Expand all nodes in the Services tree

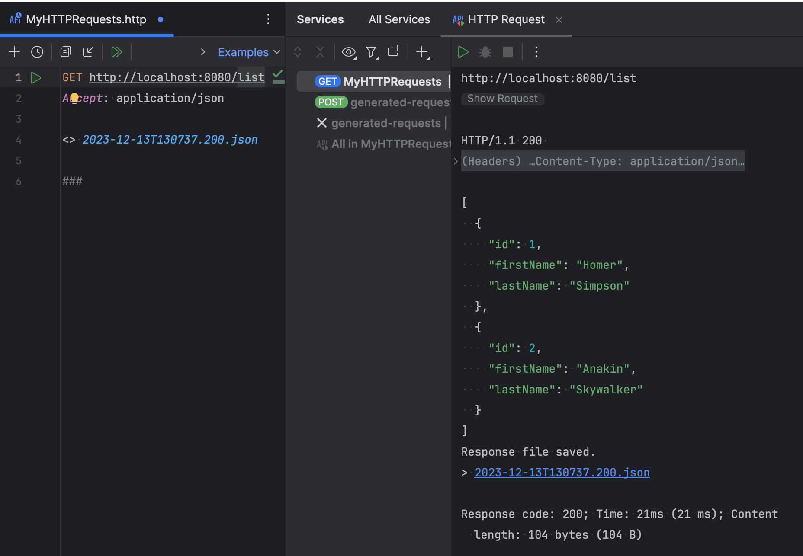click(x=298, y=51)
